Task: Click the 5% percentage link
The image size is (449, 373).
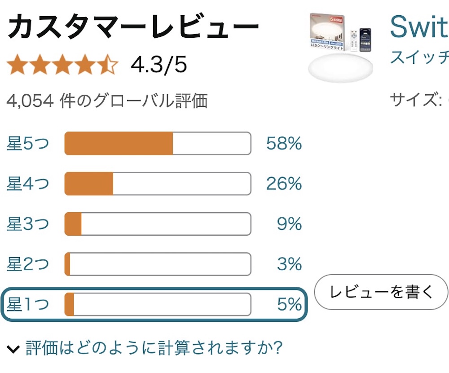Action: [x=289, y=305]
